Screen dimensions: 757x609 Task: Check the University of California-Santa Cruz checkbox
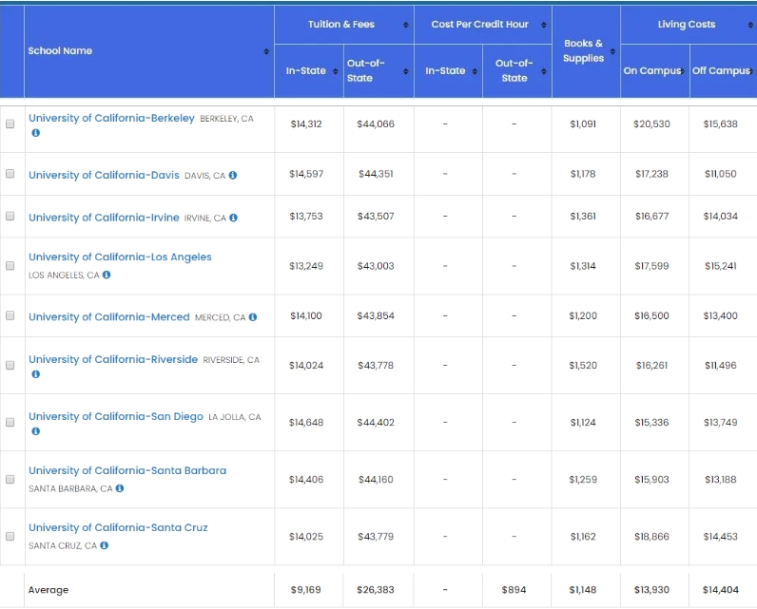coord(10,536)
